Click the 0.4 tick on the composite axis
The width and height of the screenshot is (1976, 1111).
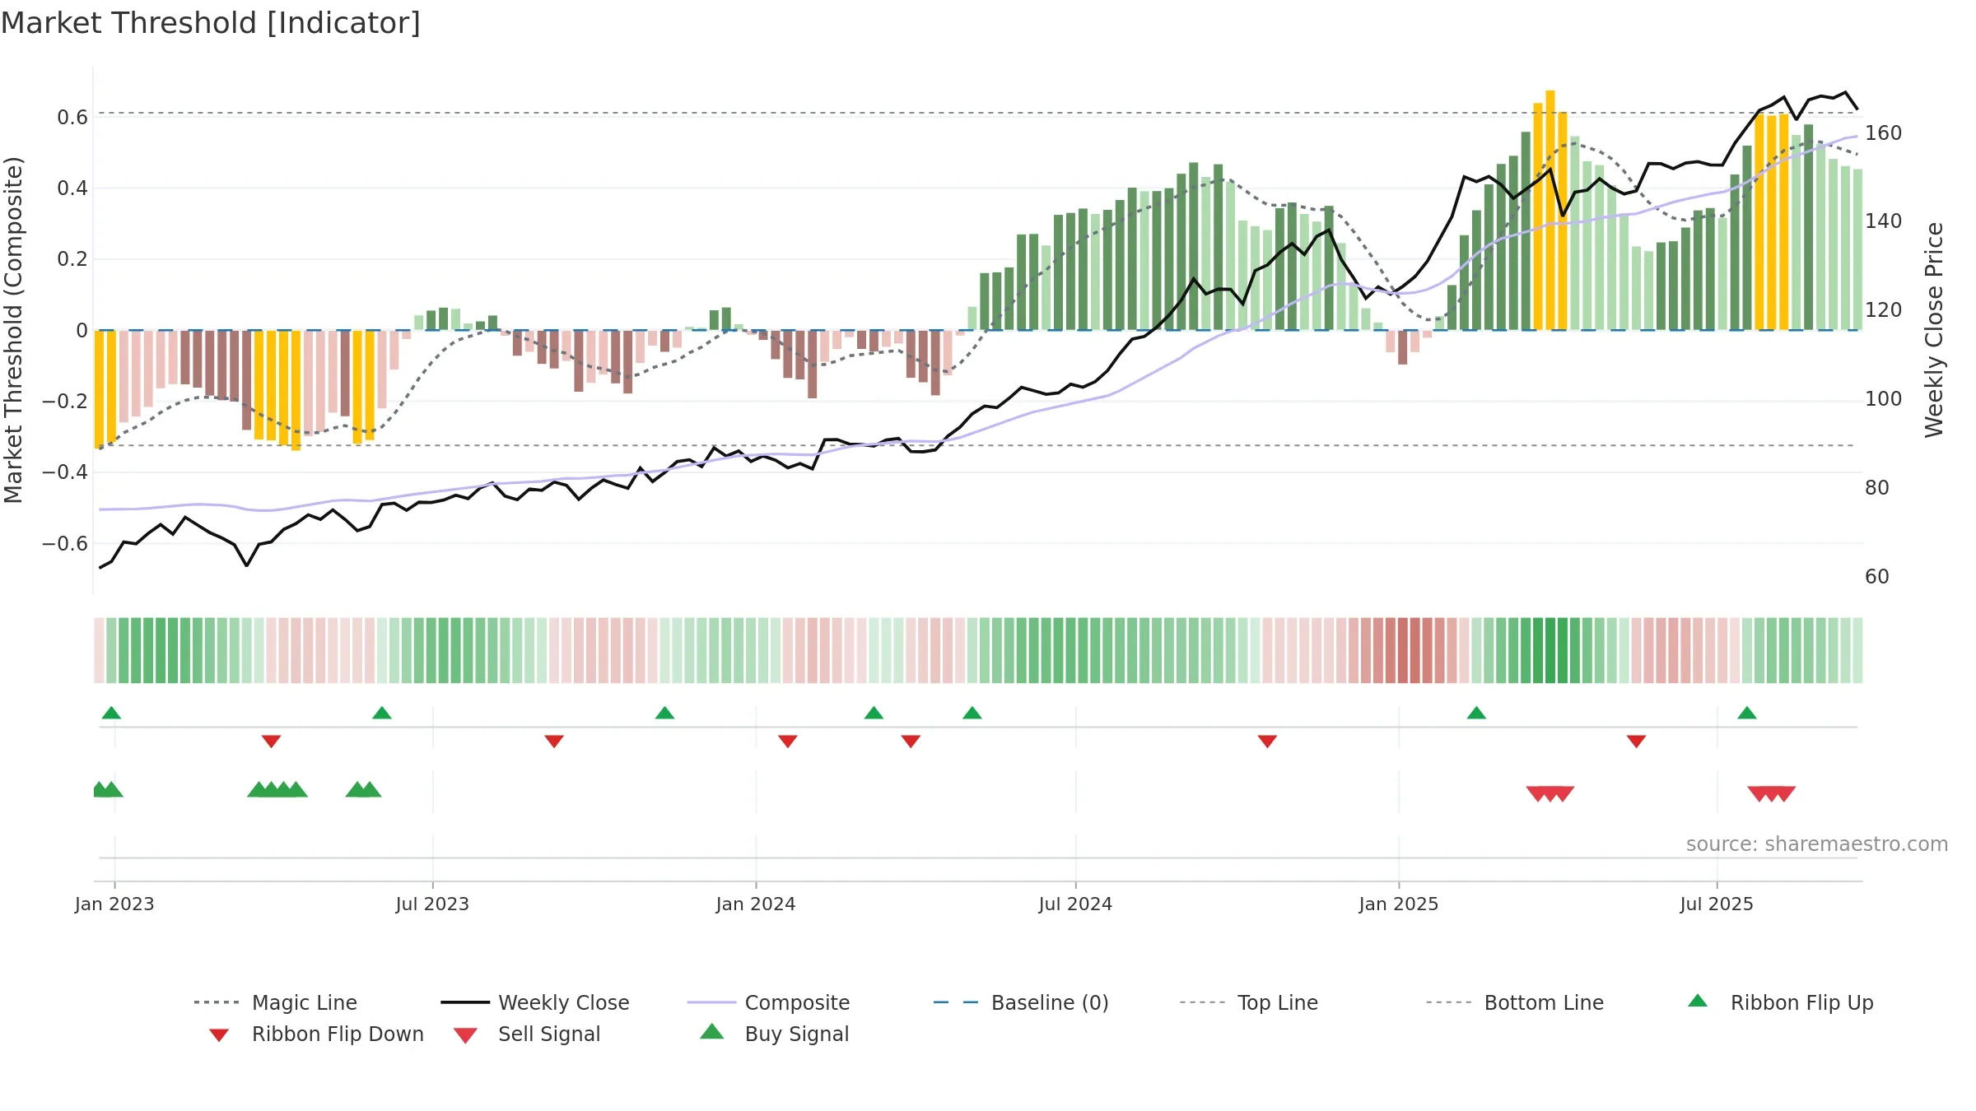point(72,188)
